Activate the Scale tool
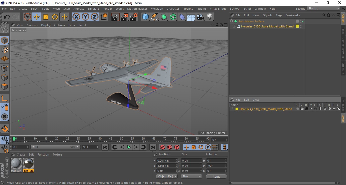346x185 pixels. coord(46,17)
